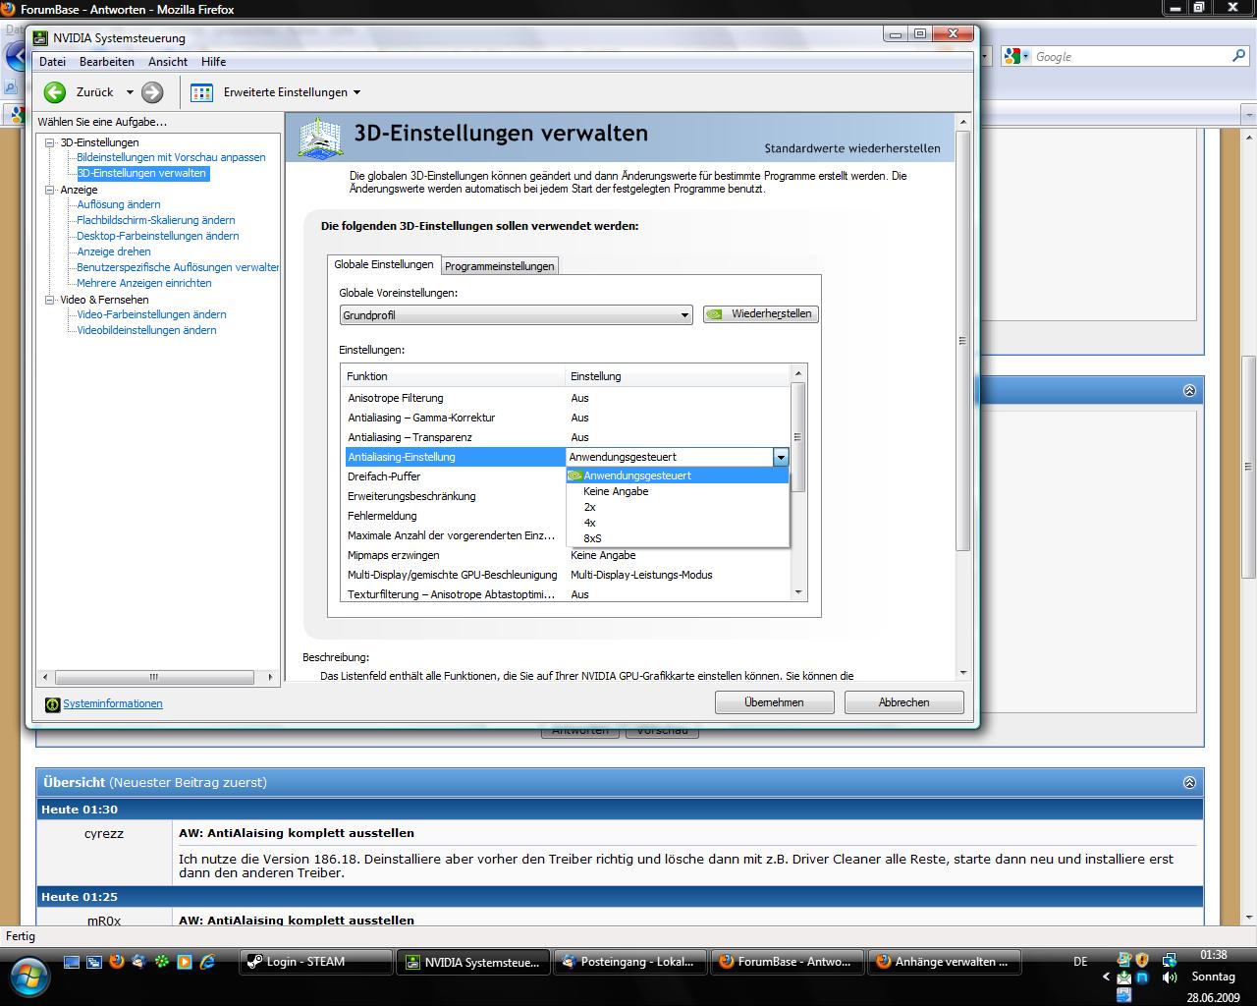Switch to Anhänge verwalten taskbar button

(945, 962)
